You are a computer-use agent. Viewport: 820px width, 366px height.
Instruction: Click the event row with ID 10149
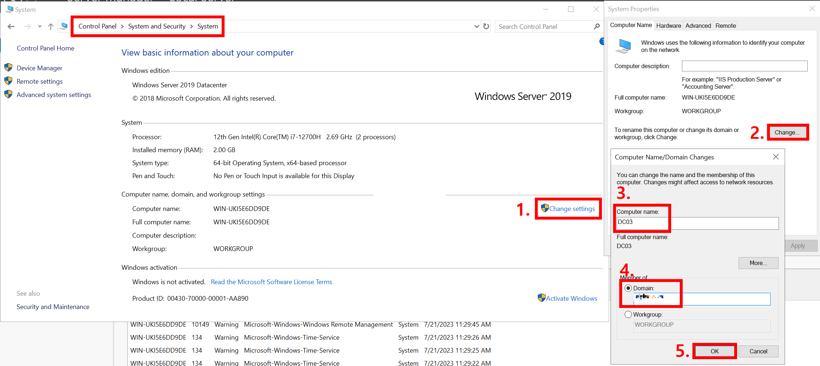(x=310, y=325)
